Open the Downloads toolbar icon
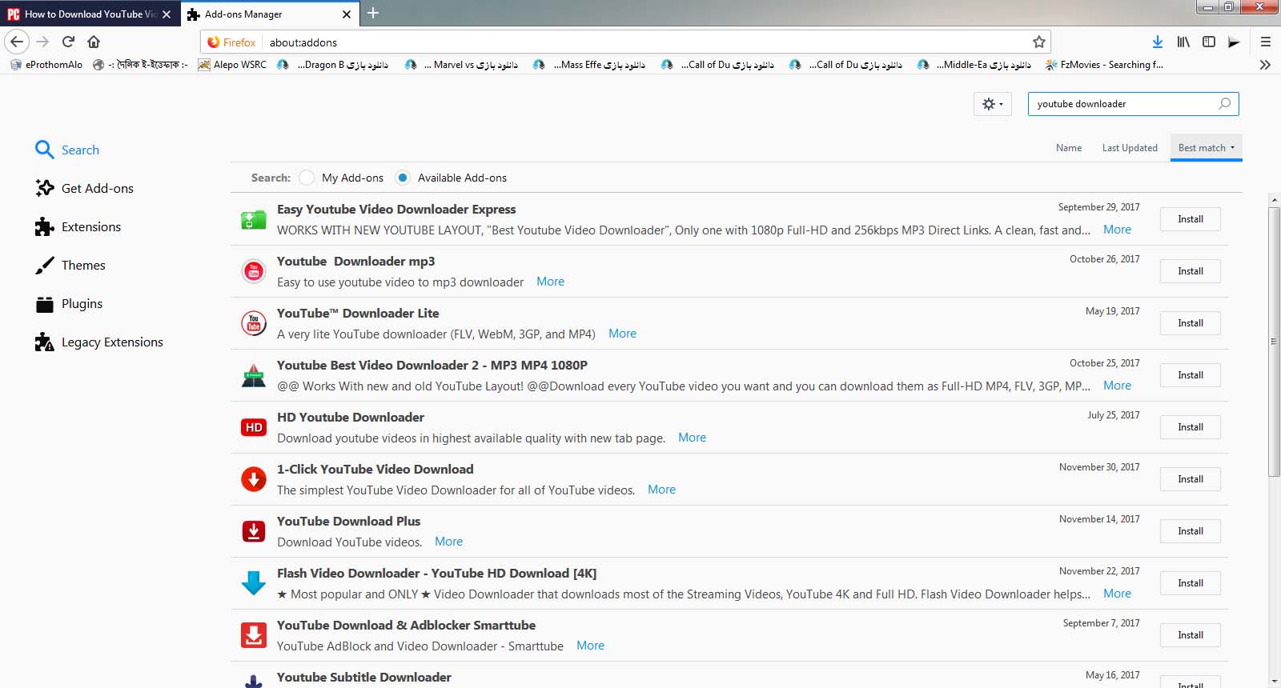Viewport: 1281px width, 688px height. click(1157, 42)
